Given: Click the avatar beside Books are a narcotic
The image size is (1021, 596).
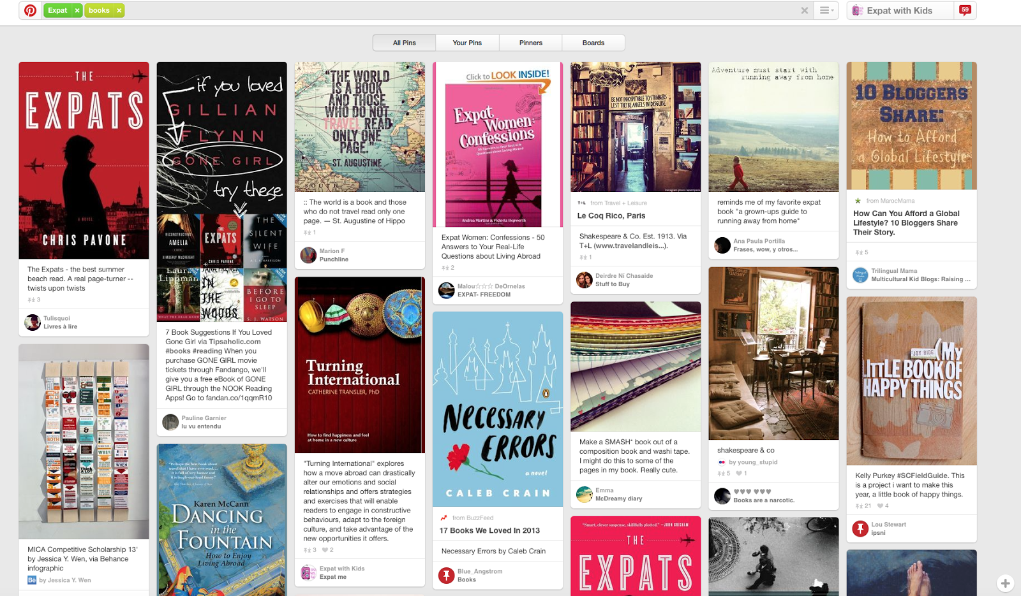Looking at the screenshot, I should point(722,496).
